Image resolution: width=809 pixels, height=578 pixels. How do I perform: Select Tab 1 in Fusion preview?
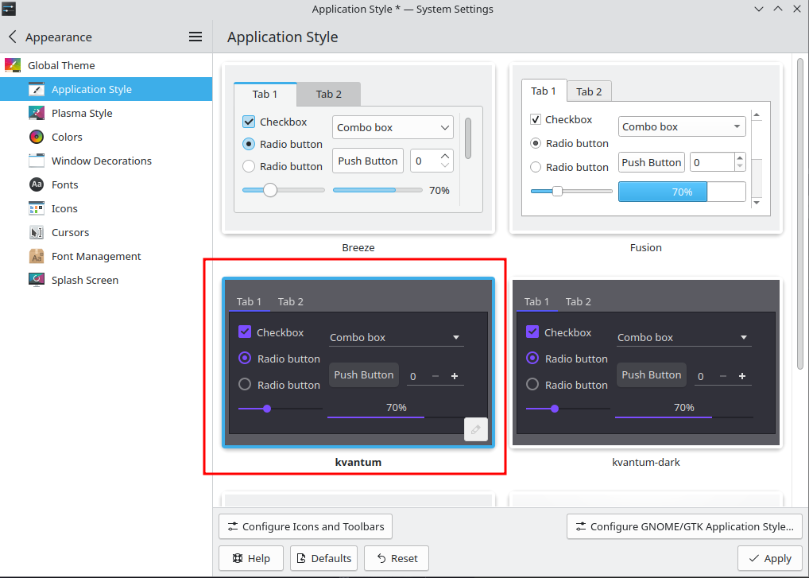point(544,91)
